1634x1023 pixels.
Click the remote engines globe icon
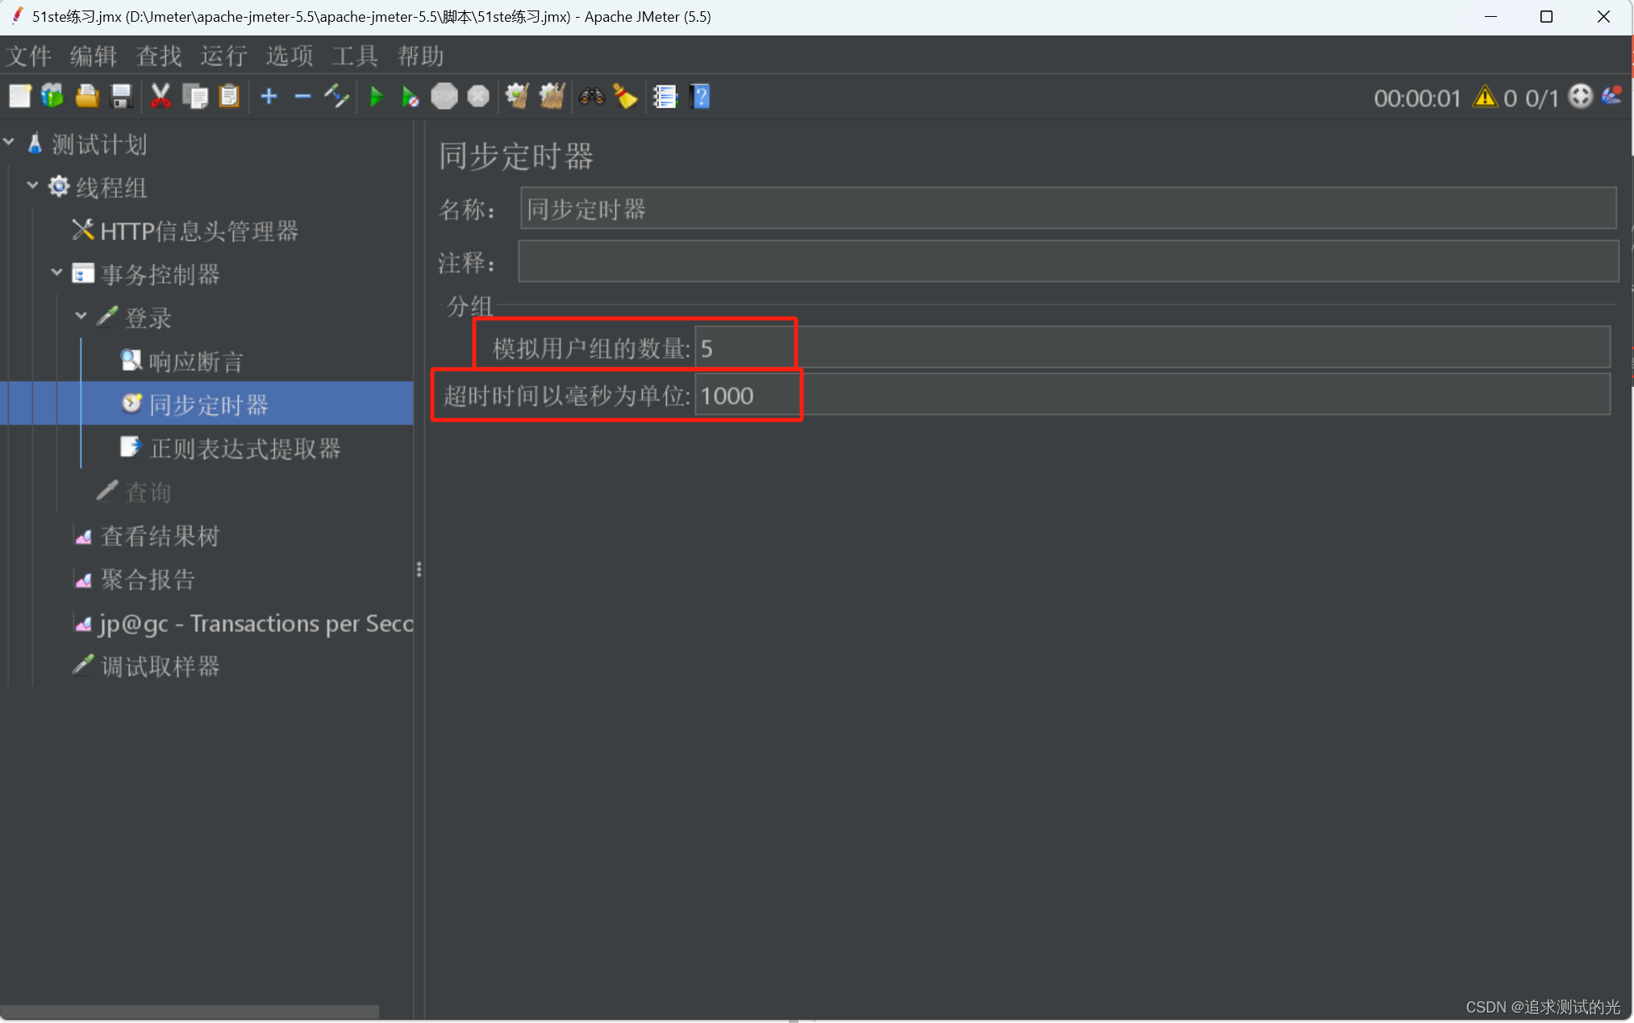[1580, 97]
